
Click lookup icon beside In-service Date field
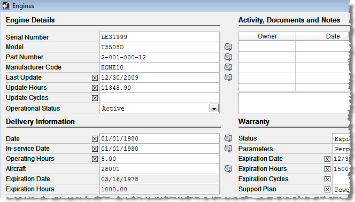pyautogui.click(x=228, y=149)
